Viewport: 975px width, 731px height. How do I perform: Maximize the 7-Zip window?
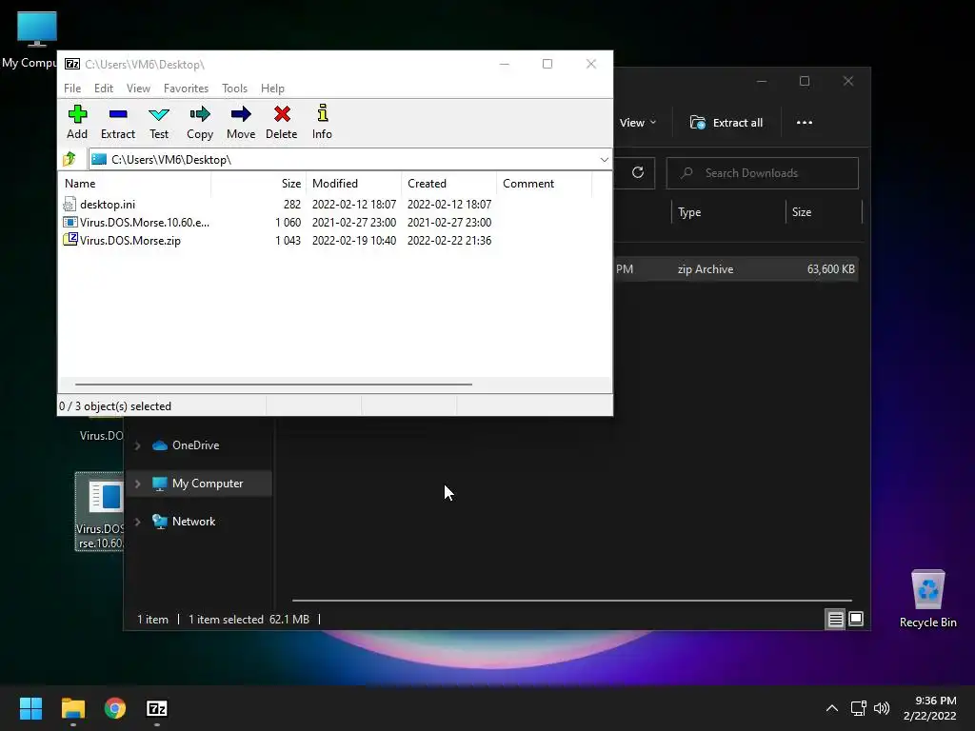coord(547,64)
